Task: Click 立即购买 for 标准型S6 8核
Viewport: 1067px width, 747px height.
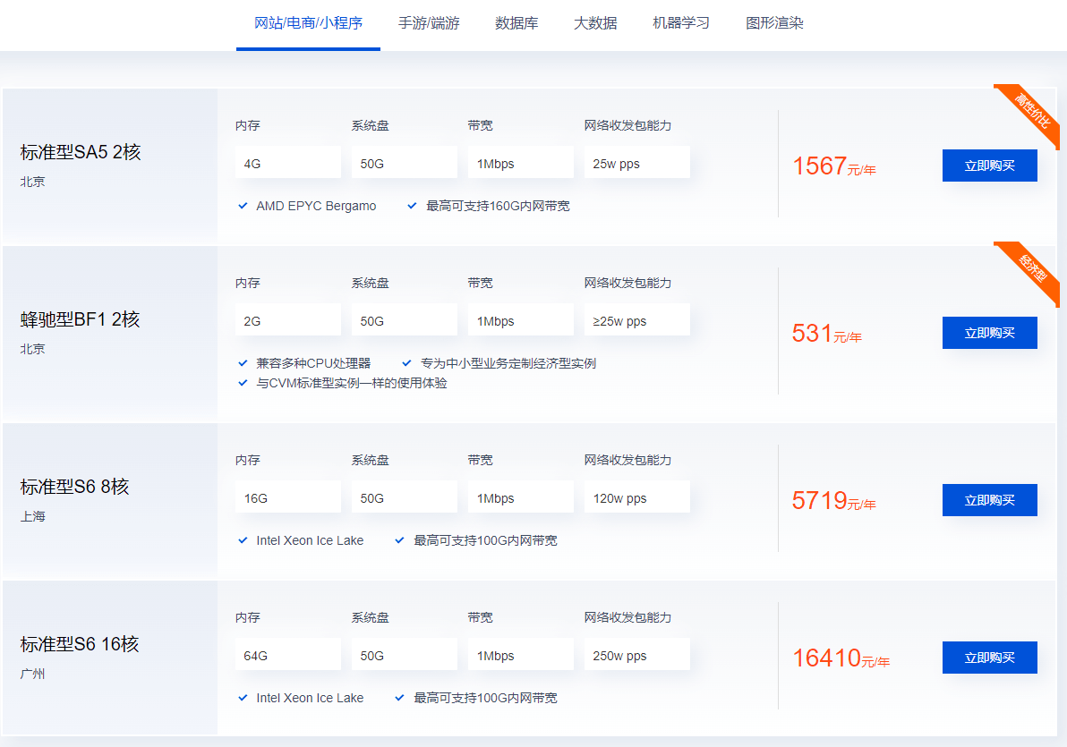Action: 989,500
